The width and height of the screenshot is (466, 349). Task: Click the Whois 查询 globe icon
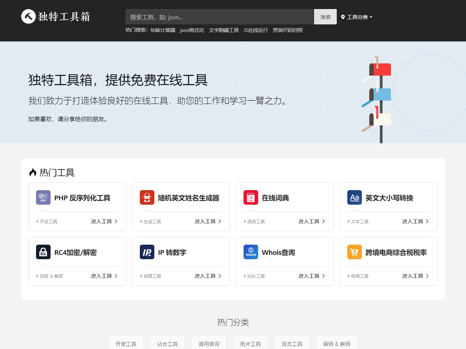pos(250,252)
